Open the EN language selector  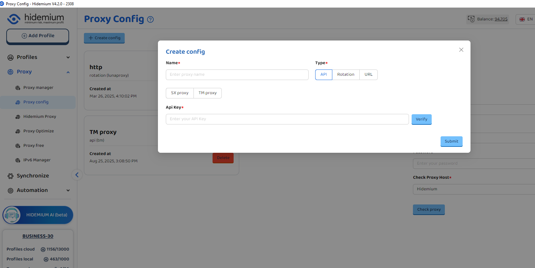525,19
